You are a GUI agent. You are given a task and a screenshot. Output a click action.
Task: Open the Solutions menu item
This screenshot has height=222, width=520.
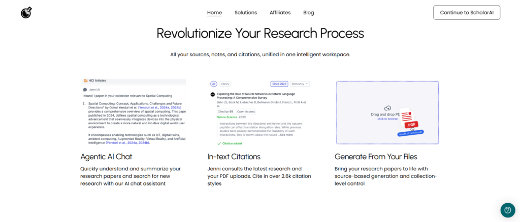click(x=246, y=13)
